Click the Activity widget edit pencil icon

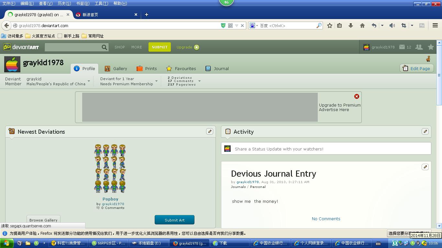[425, 131]
